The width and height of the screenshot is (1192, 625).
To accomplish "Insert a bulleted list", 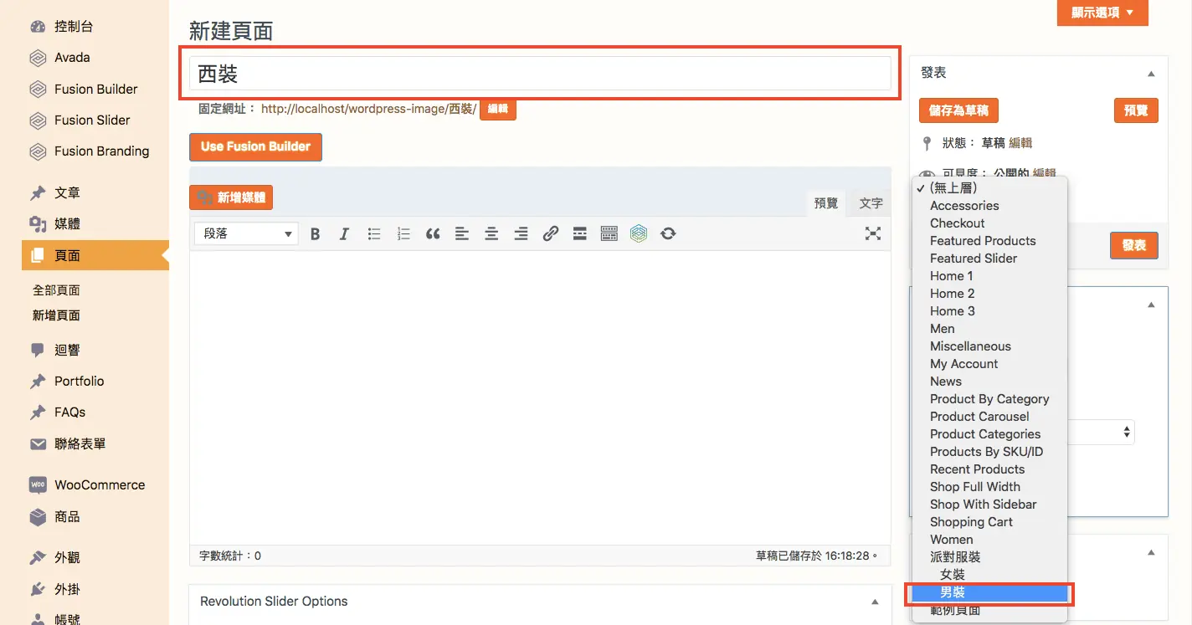I will [374, 234].
